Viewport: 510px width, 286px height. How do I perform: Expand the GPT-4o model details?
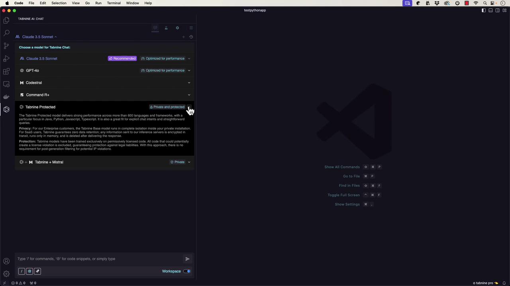coord(189,71)
